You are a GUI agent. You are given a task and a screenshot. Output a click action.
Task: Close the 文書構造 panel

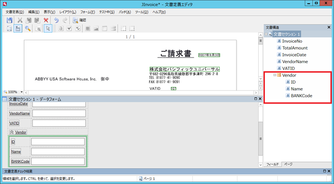click(329, 27)
